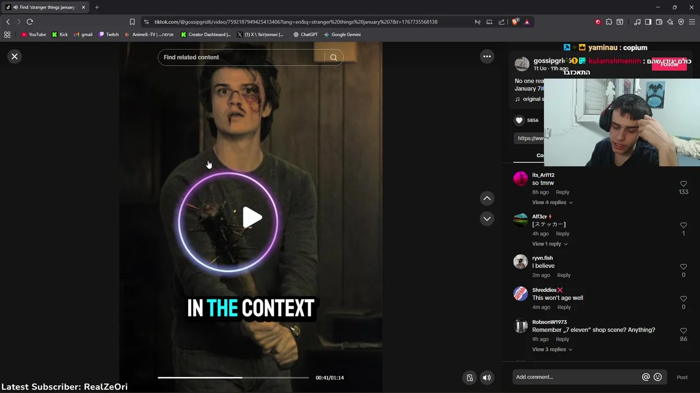Reply to Shreddies' comment
The image size is (700, 393).
564,307
